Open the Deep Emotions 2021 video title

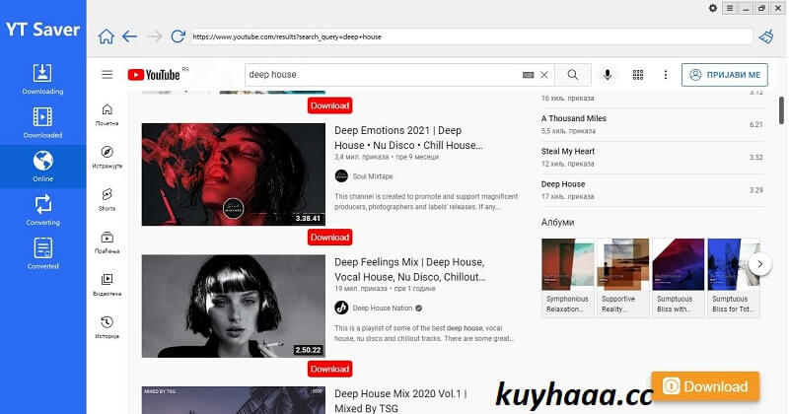408,138
